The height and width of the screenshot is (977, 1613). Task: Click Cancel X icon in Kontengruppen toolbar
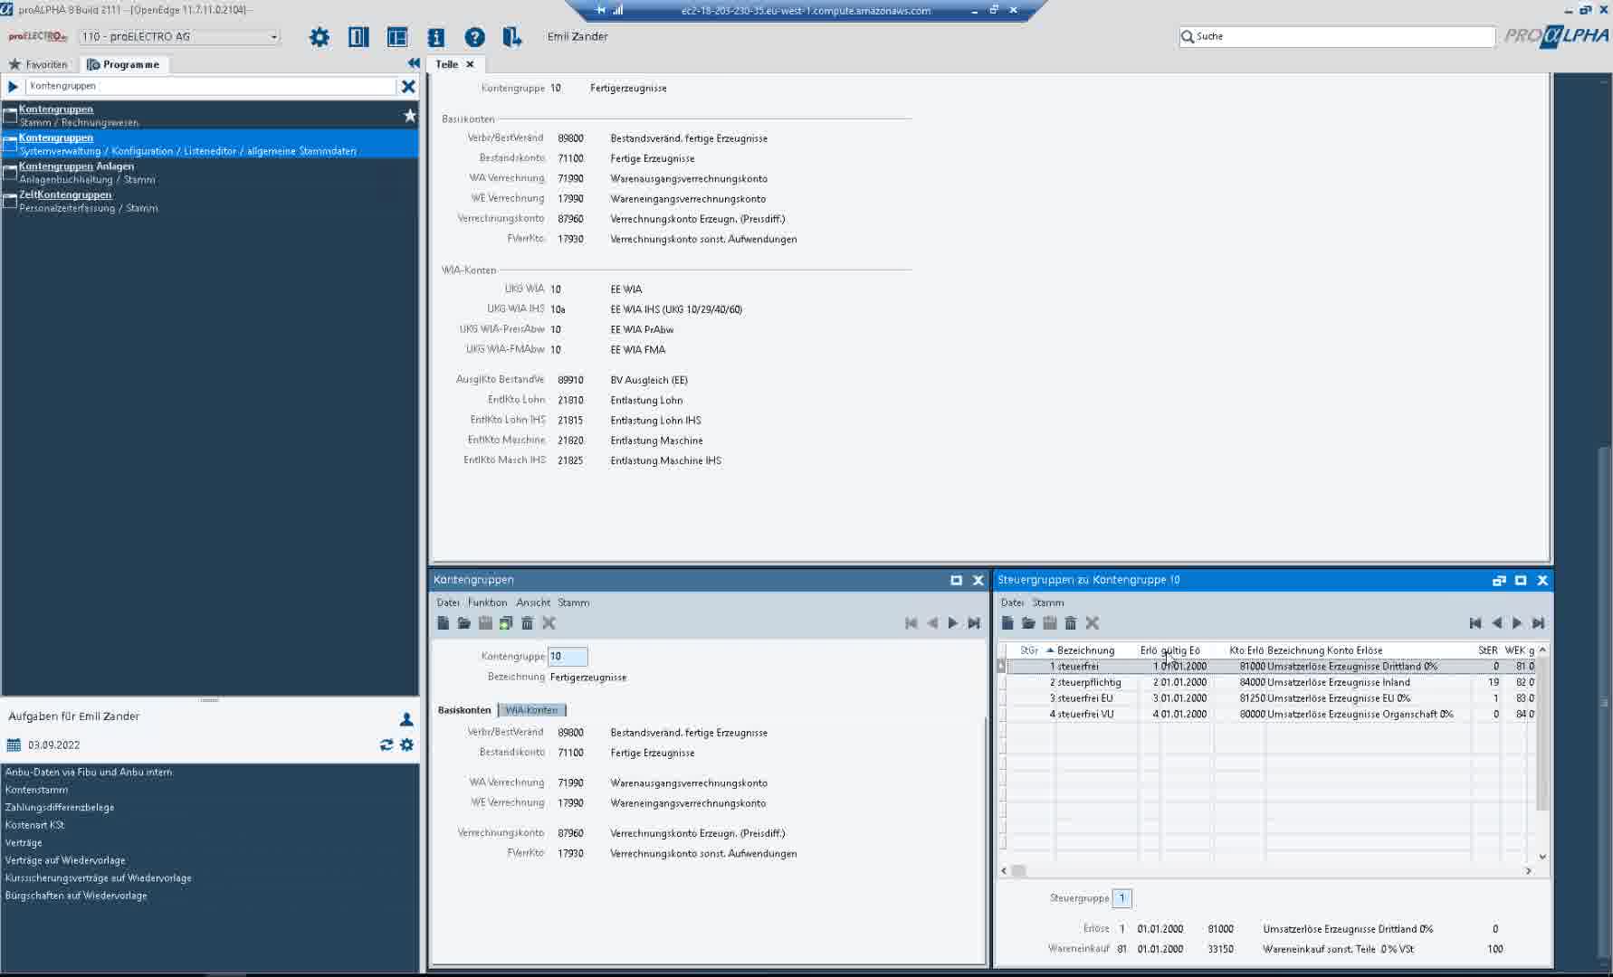[549, 623]
